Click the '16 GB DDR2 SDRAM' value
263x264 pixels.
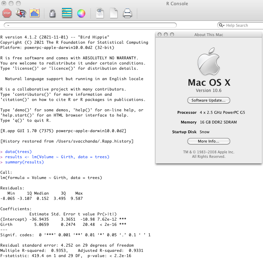218,122
